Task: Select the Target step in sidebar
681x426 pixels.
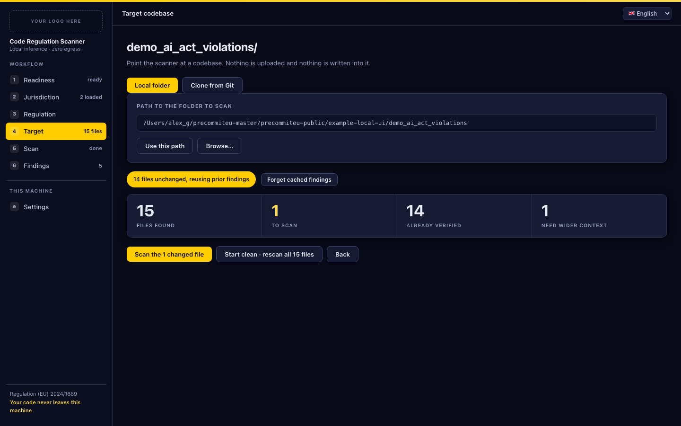Action: (56, 131)
